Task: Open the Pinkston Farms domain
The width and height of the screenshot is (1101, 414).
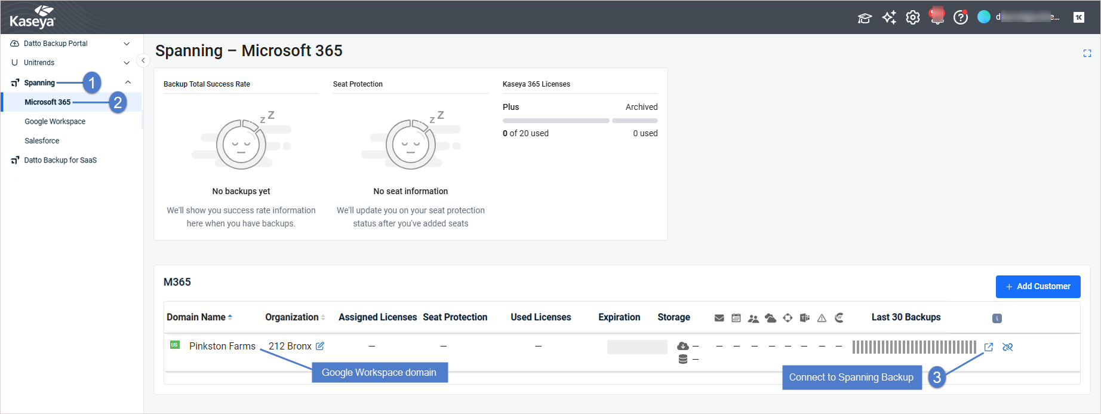Action: 222,346
